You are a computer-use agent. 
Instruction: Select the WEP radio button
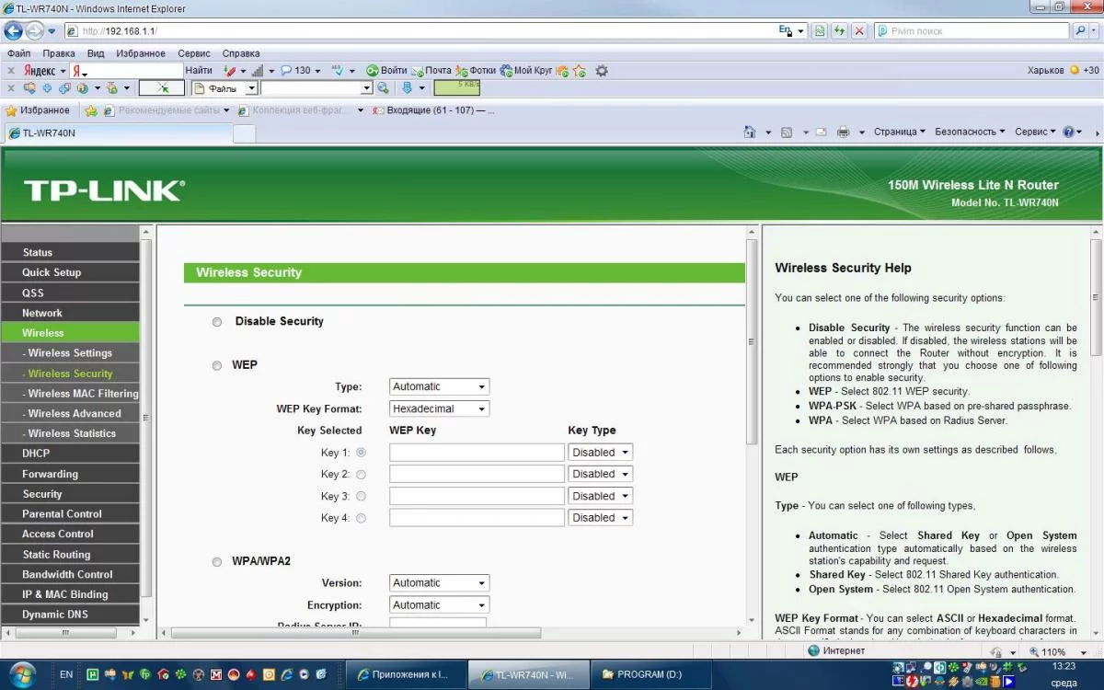click(217, 365)
